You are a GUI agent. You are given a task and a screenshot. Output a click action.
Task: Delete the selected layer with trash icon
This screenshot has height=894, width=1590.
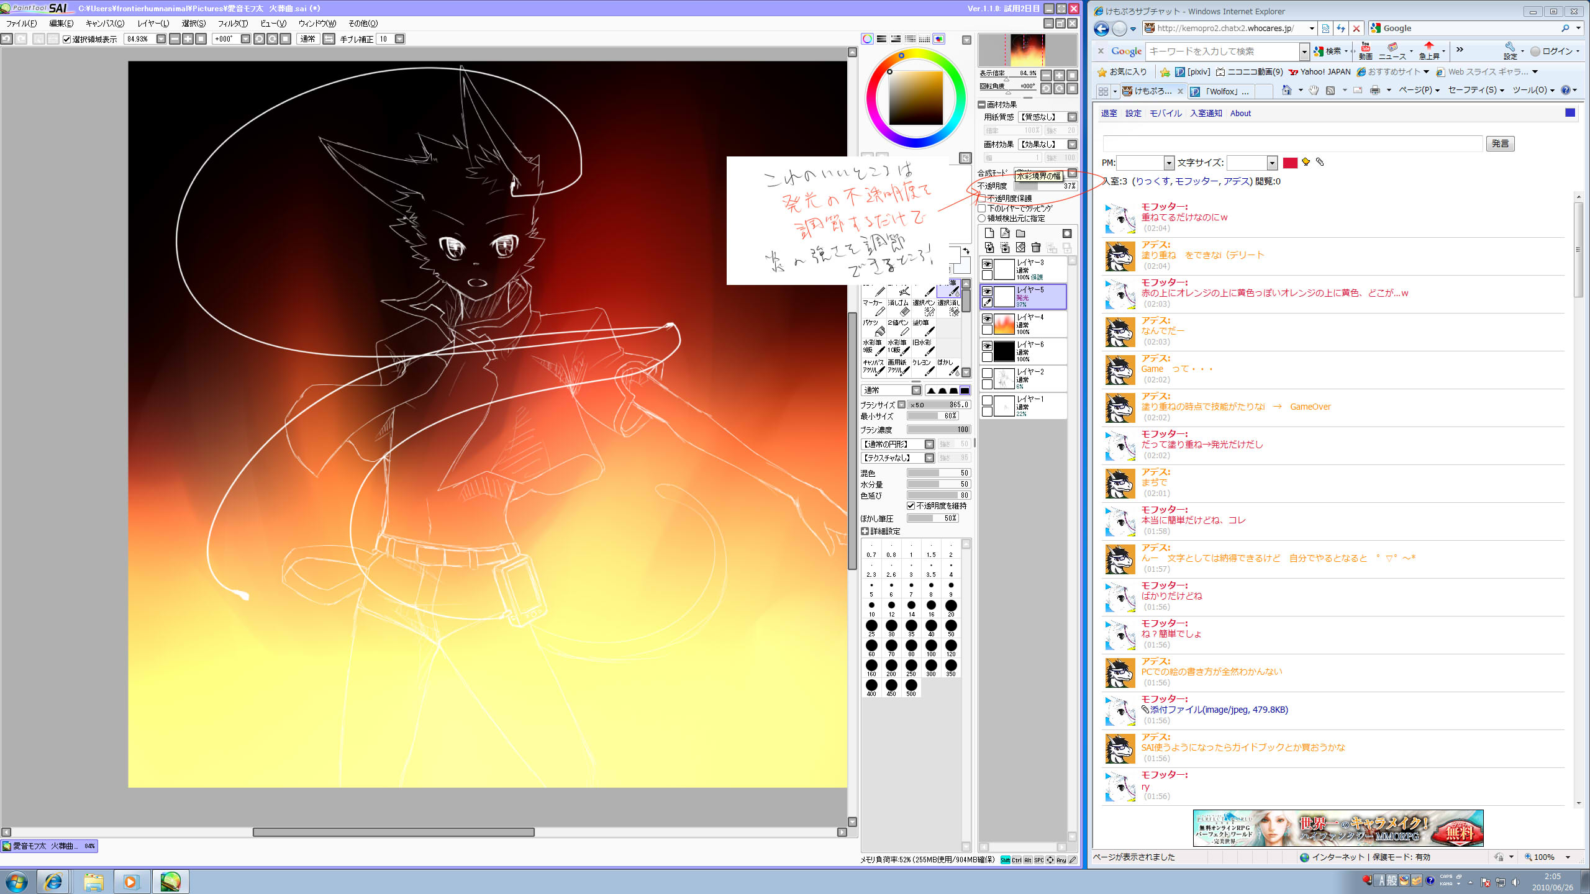click(x=1036, y=248)
